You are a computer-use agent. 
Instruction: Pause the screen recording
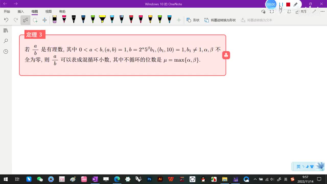(x=281, y=4)
